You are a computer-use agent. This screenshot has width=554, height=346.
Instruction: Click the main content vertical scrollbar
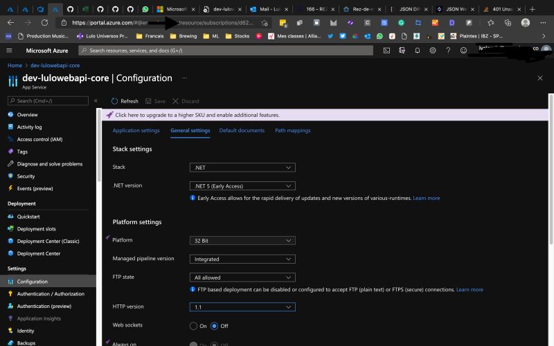(x=551, y=170)
